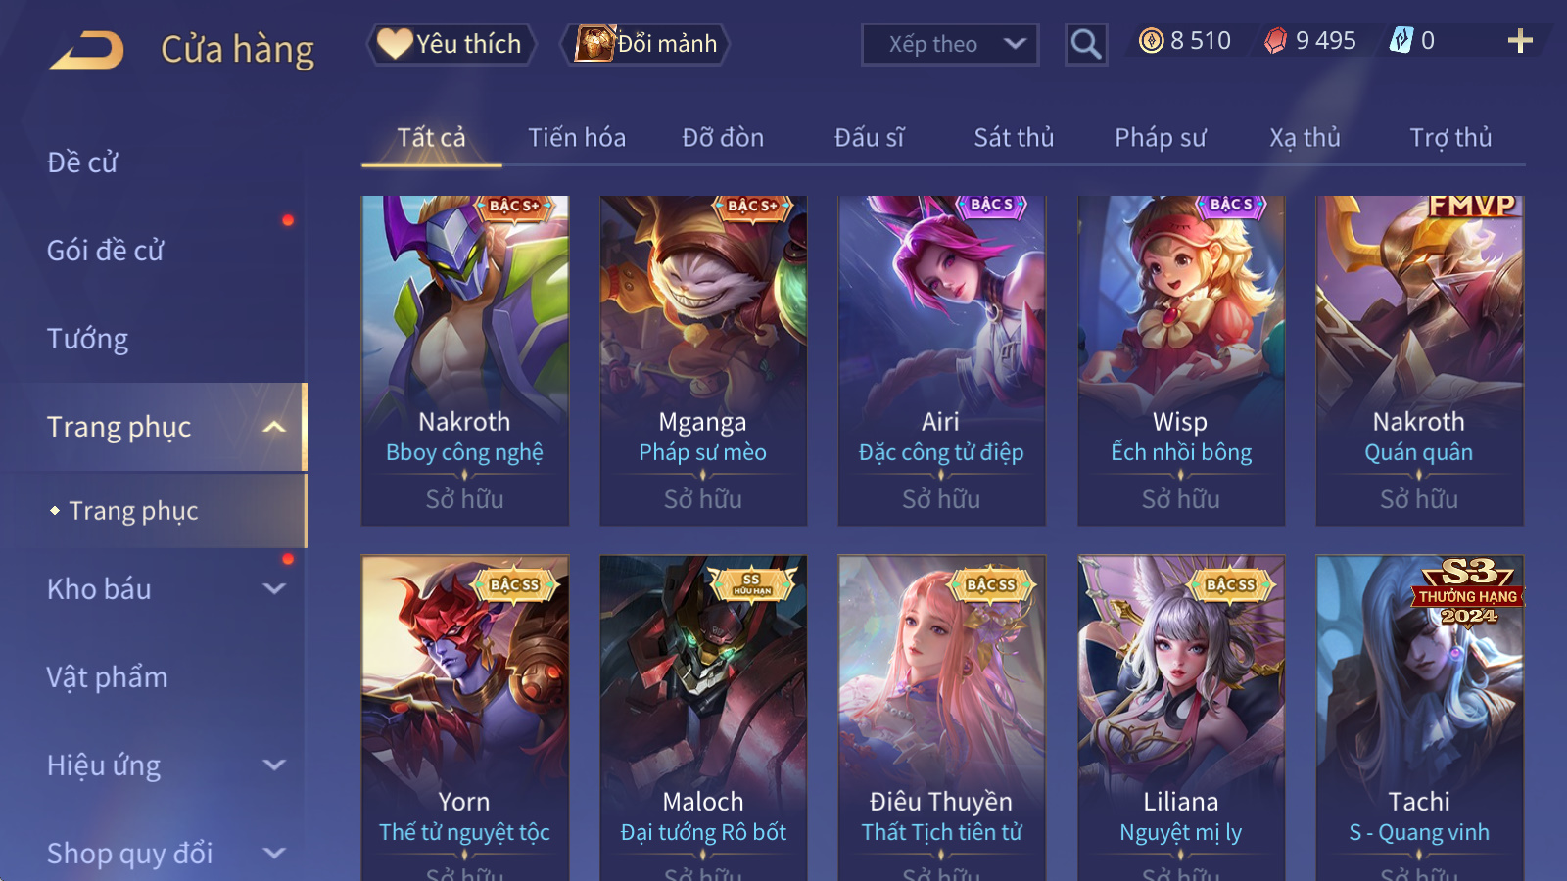
Task: Open Gói đề cử in sidebar
Action: tap(106, 251)
